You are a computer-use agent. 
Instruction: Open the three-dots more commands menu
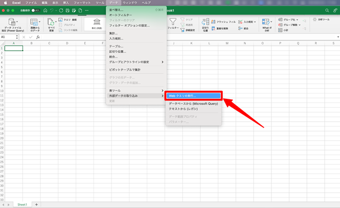click(x=87, y=10)
